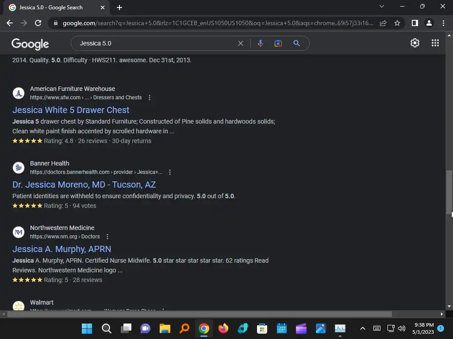The image size is (453, 339).
Task: Search by voice microphone
Action: [x=260, y=43]
